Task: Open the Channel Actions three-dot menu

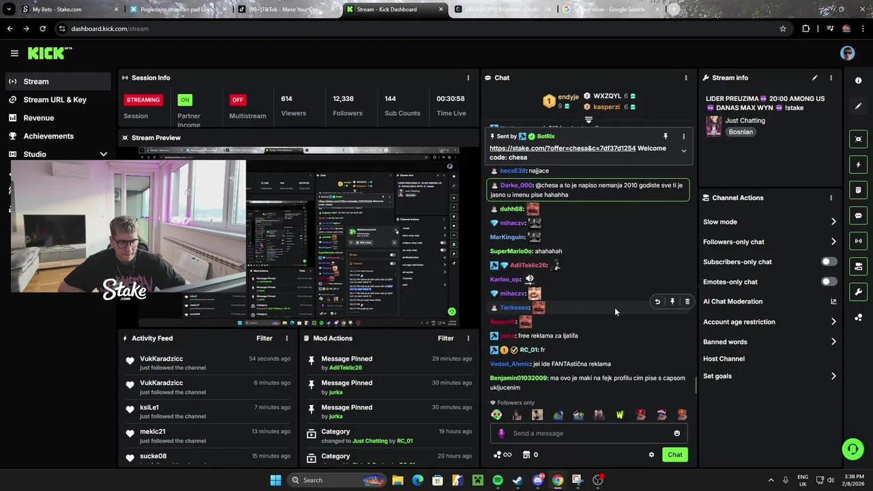Action: [x=831, y=198]
